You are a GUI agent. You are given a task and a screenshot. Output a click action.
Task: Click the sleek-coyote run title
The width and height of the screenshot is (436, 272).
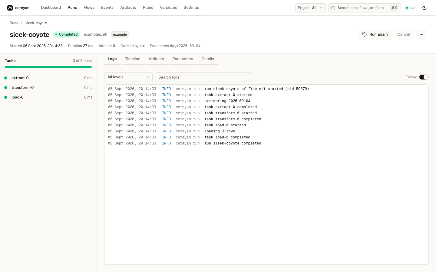[29, 34]
